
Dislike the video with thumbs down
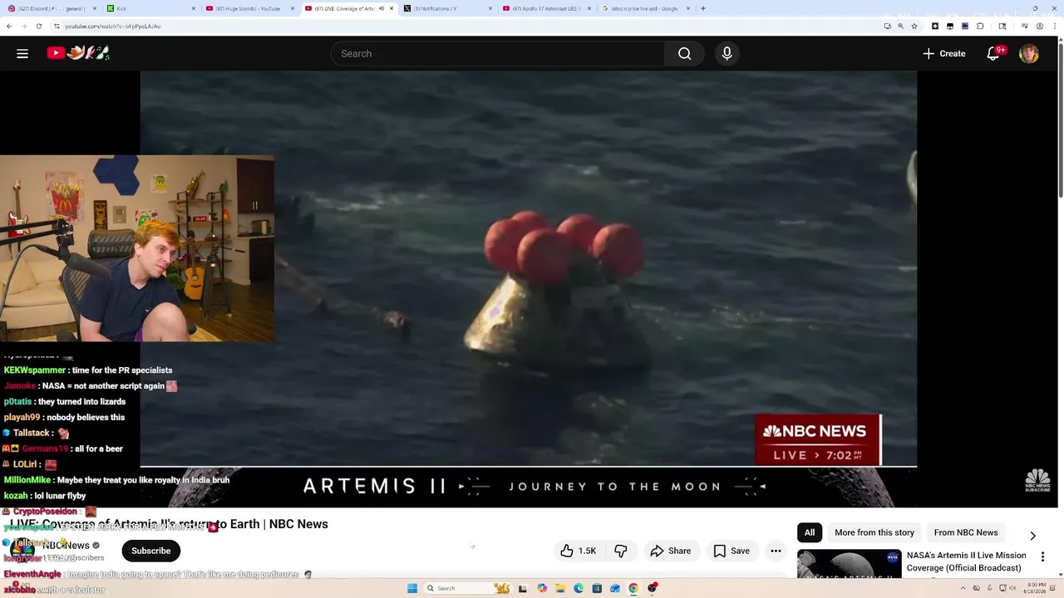click(x=620, y=551)
